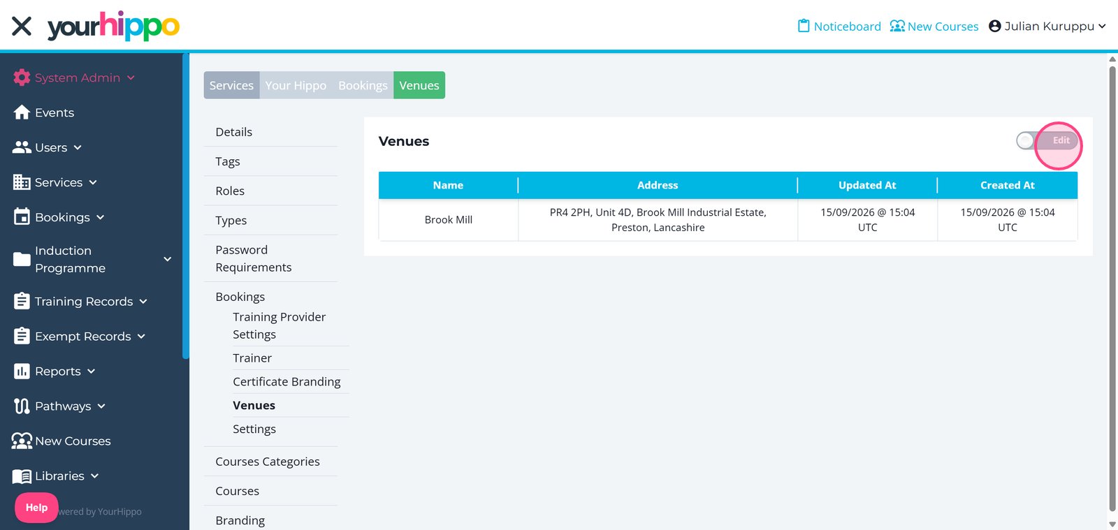Click the Libraries book icon
This screenshot has width=1118, height=530.
coord(22,476)
